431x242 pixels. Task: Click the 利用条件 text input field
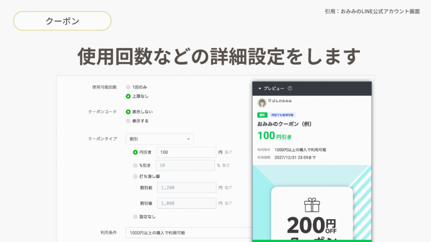tap(189, 233)
